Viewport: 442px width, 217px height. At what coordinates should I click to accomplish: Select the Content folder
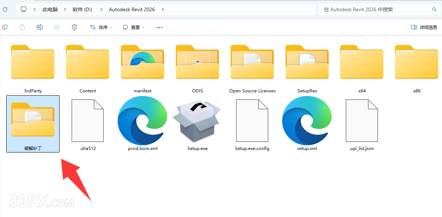coord(88,69)
